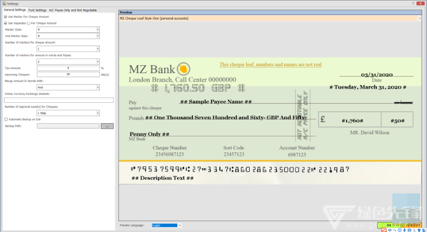Click the Upcoming Cheques days field
The width and height of the screenshot is (427, 232).
(x=68, y=74)
